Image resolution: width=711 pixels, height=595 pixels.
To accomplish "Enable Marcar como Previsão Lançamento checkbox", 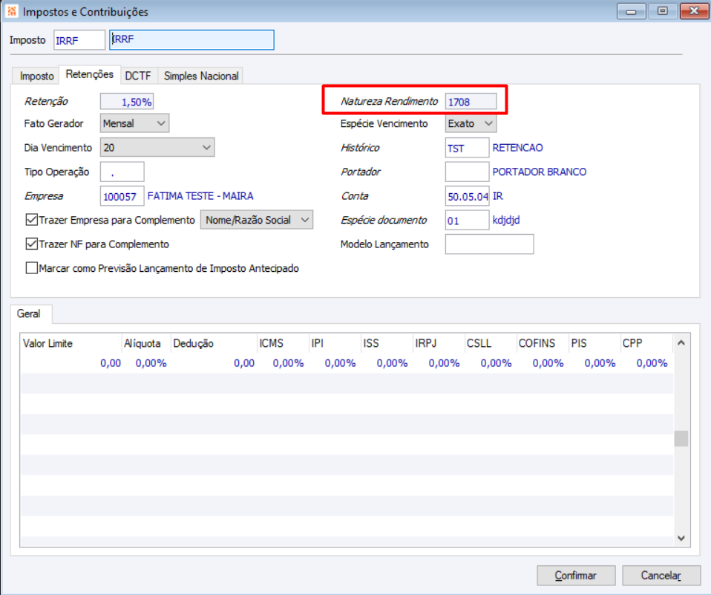I will coord(31,268).
